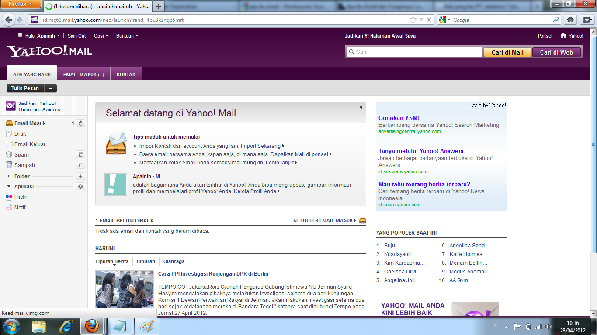Open a new Firefox tab with plus button
597x335 pixels.
(x=159, y=6)
